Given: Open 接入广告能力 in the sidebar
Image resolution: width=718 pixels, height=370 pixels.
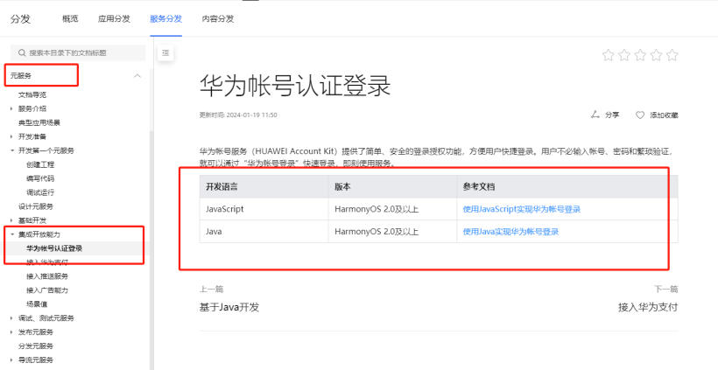Looking at the screenshot, I should pos(47,290).
